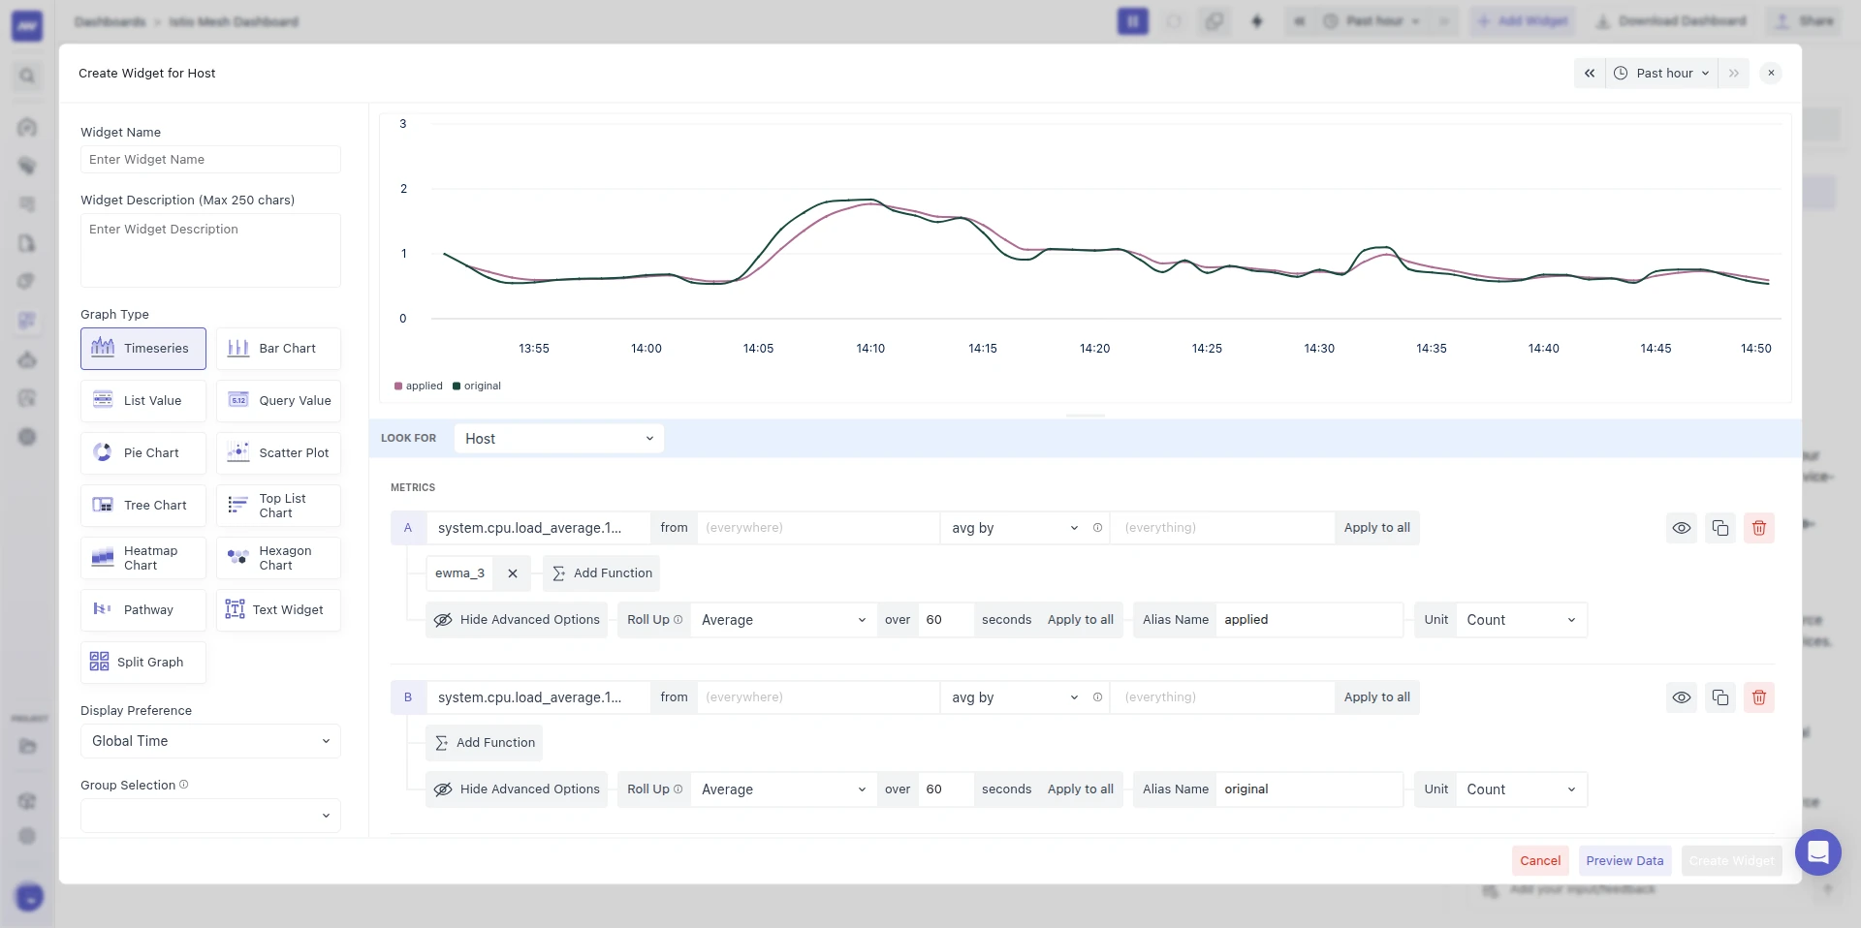Click the Widget Description text area
Screen dimensions: 1861x928
210,250
